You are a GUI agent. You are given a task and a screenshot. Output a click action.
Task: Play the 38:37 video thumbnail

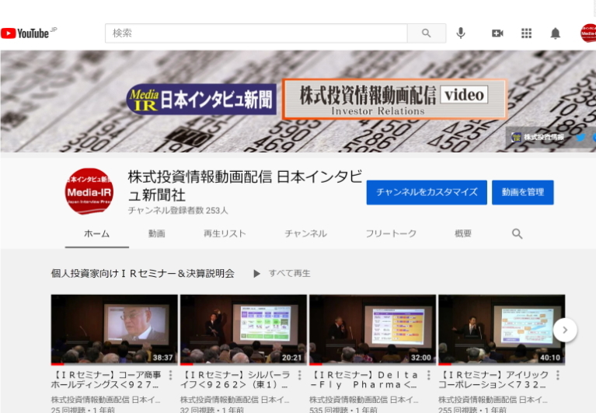click(x=114, y=330)
